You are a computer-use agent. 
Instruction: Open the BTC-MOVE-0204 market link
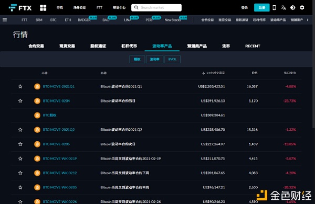56,101
